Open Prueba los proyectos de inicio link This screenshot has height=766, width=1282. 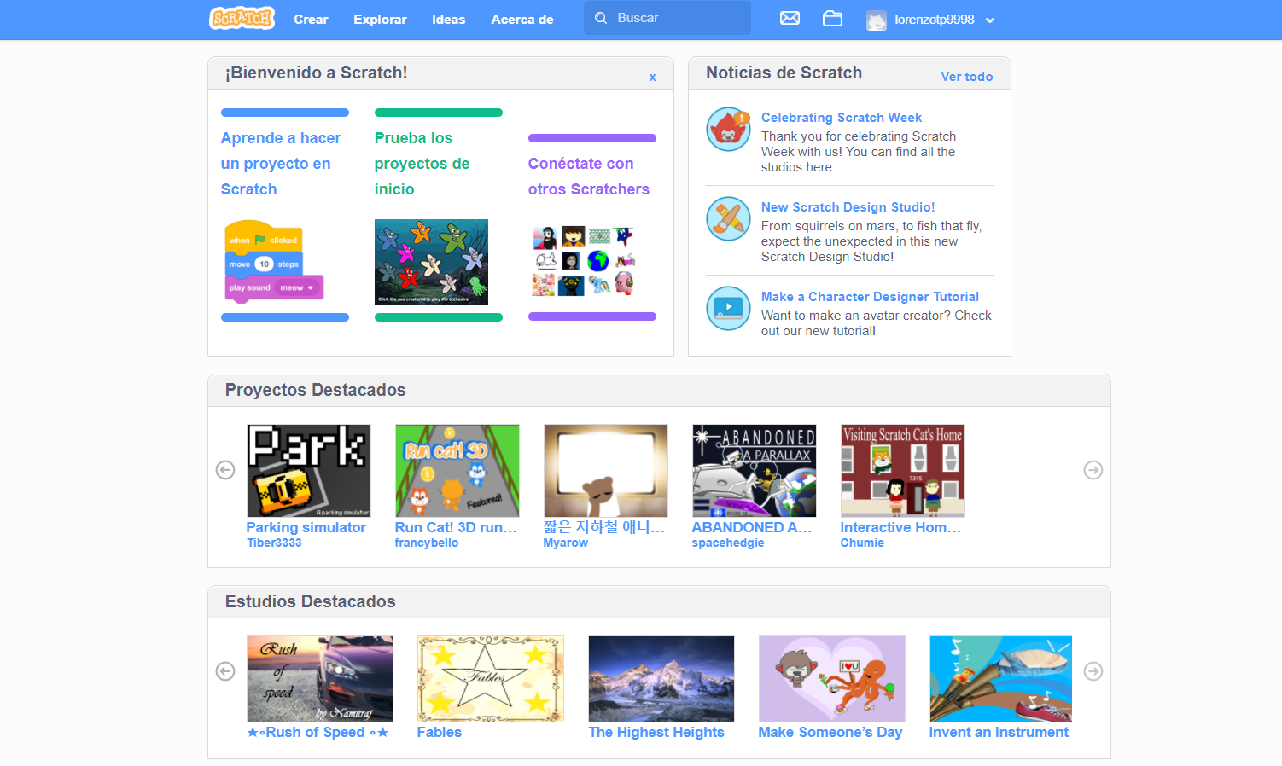(x=422, y=164)
